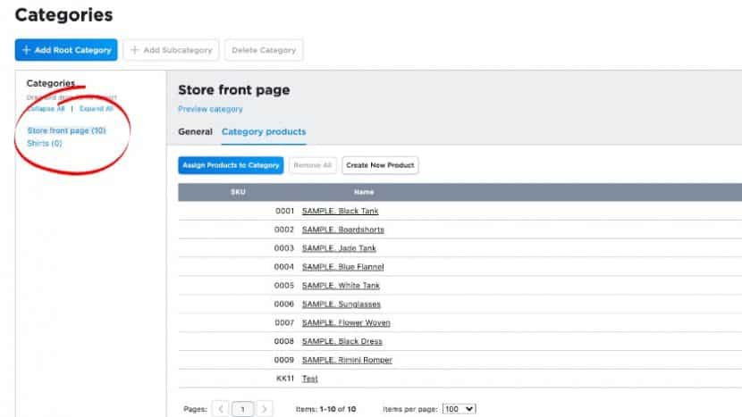Switch to the General tab
Image resolution: width=742 pixels, height=417 pixels.
(195, 132)
